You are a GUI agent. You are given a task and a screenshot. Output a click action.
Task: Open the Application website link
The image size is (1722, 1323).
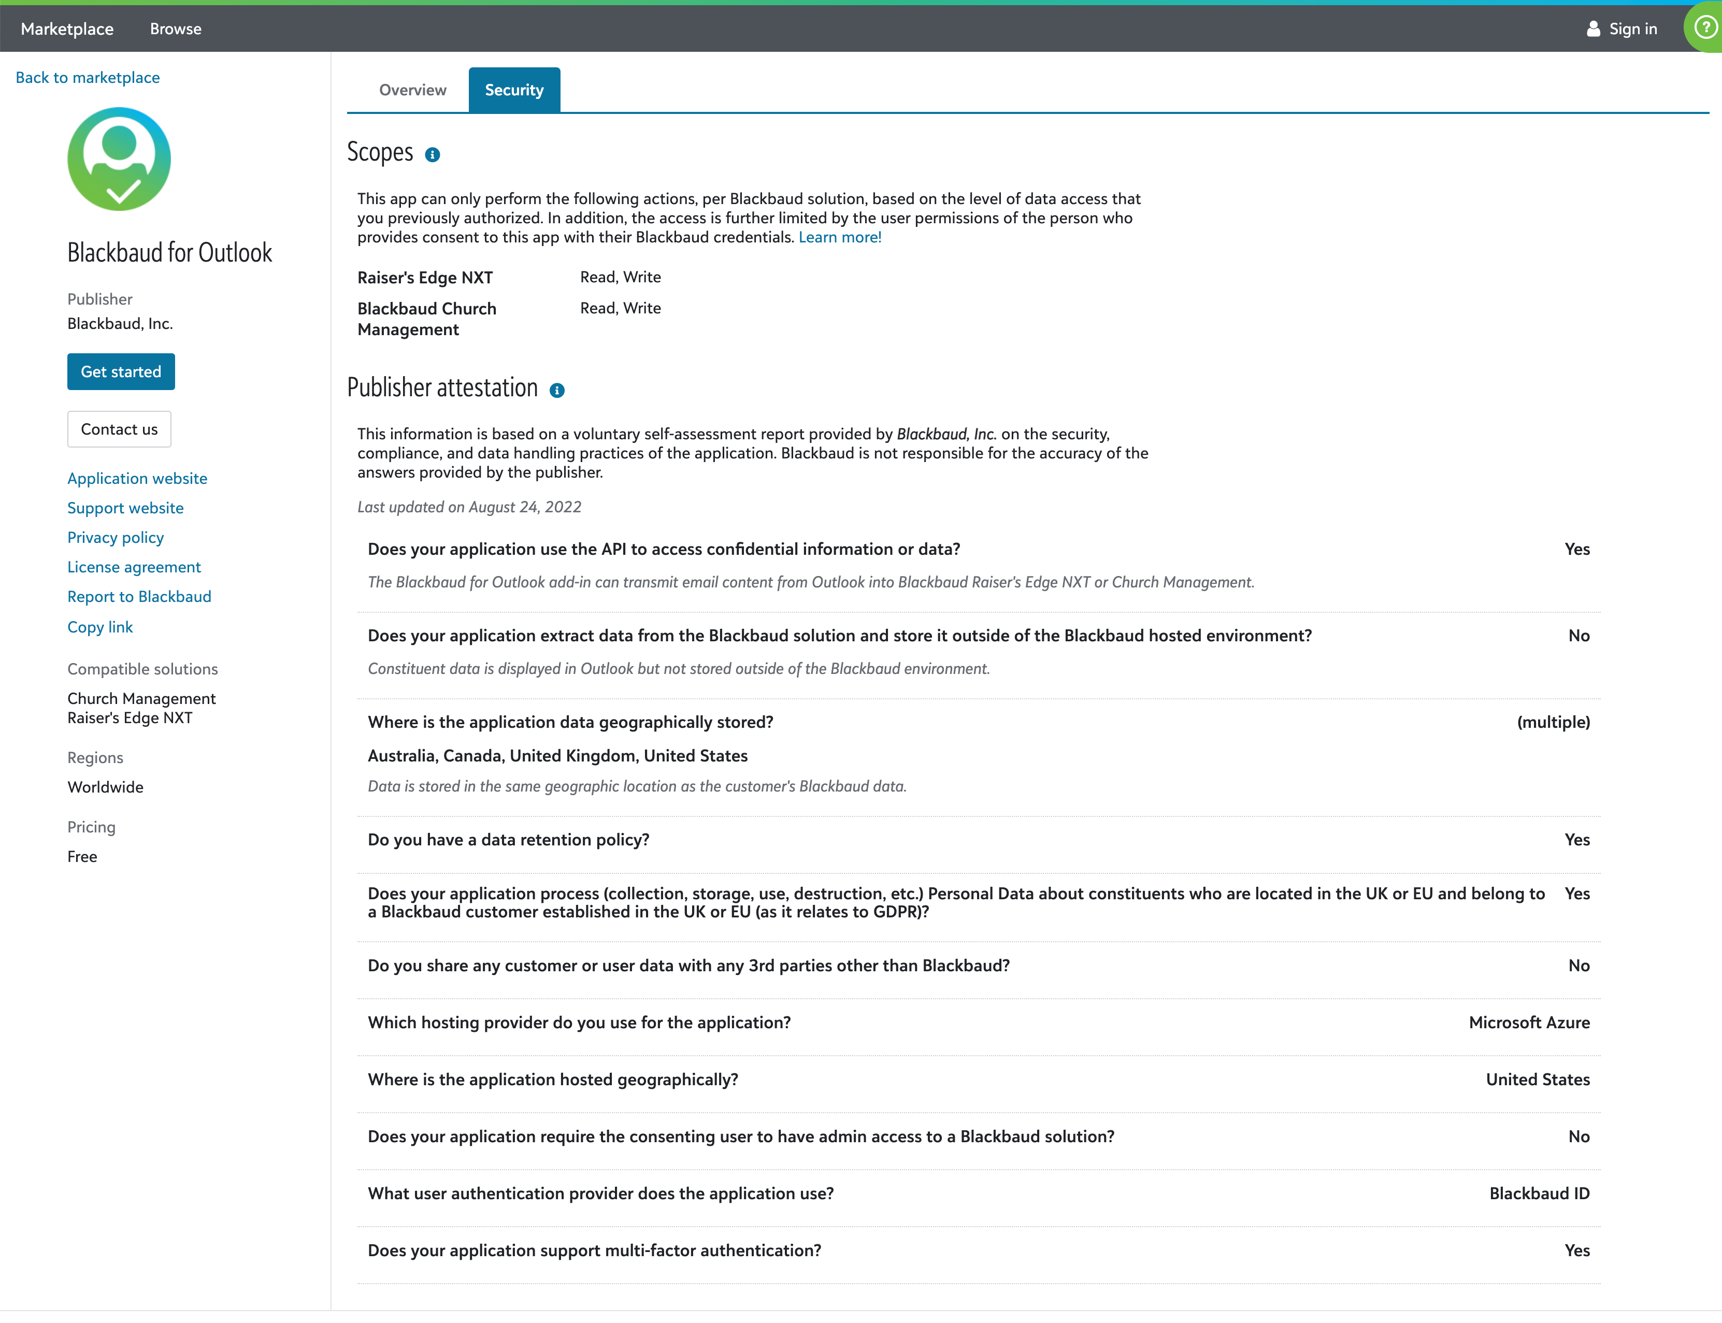[137, 478]
